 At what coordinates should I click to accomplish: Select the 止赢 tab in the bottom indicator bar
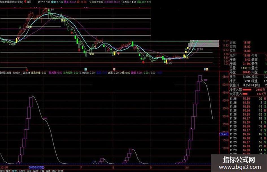tap(42, 171)
